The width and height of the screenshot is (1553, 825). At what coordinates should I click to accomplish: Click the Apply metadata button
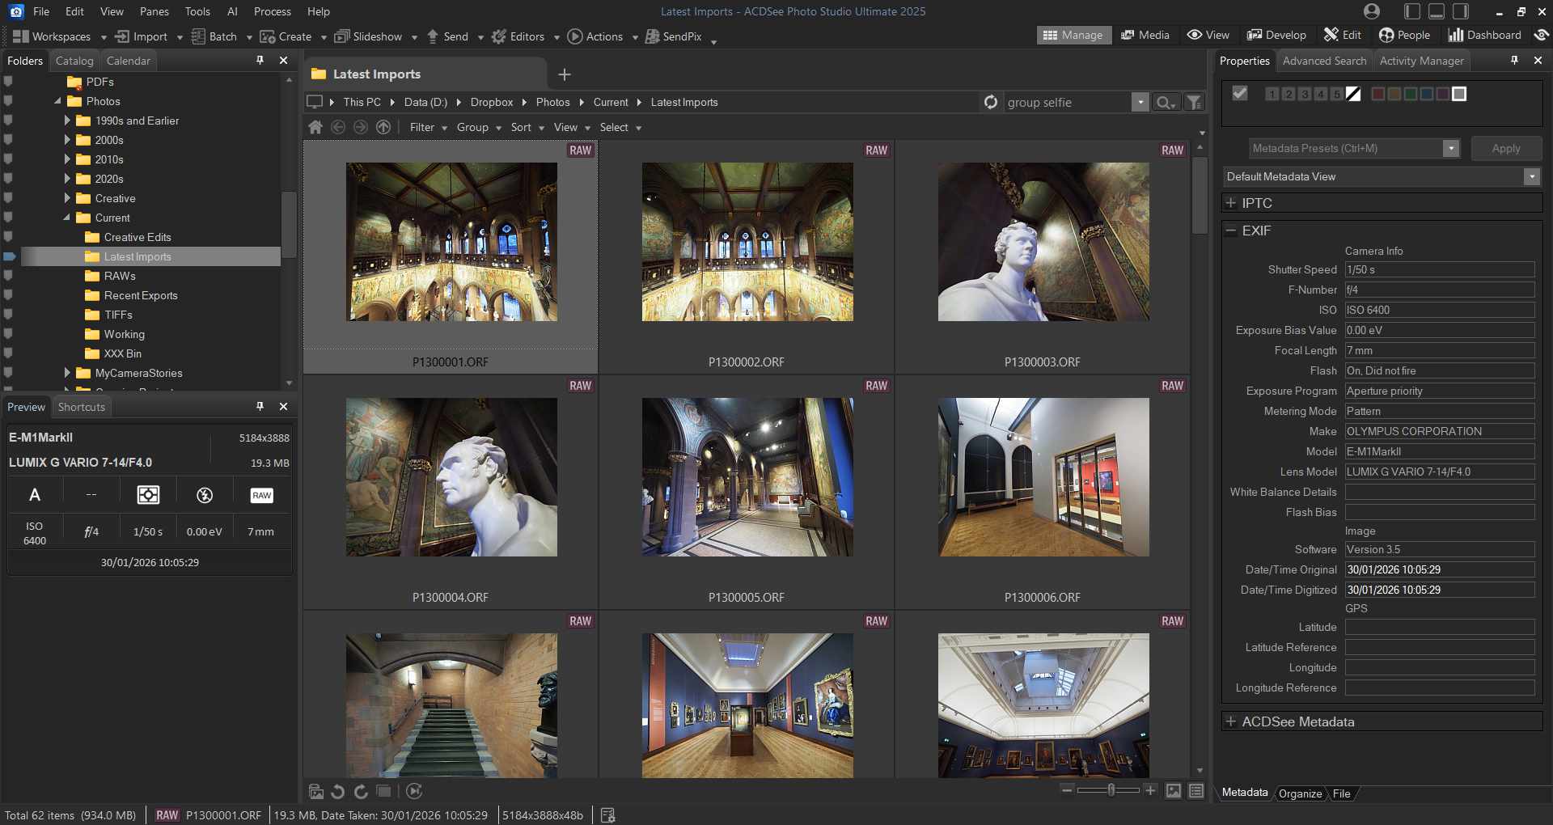coord(1506,148)
